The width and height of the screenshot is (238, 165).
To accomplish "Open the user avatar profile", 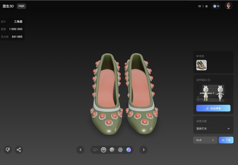I will click(228, 6).
